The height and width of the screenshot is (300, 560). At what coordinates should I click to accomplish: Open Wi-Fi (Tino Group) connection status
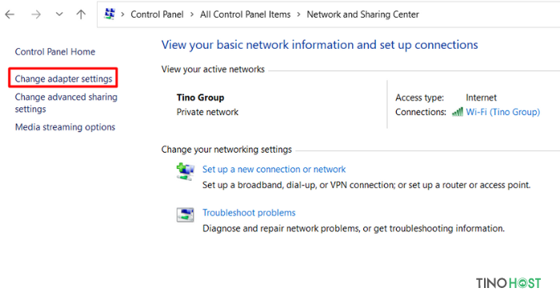(x=503, y=112)
